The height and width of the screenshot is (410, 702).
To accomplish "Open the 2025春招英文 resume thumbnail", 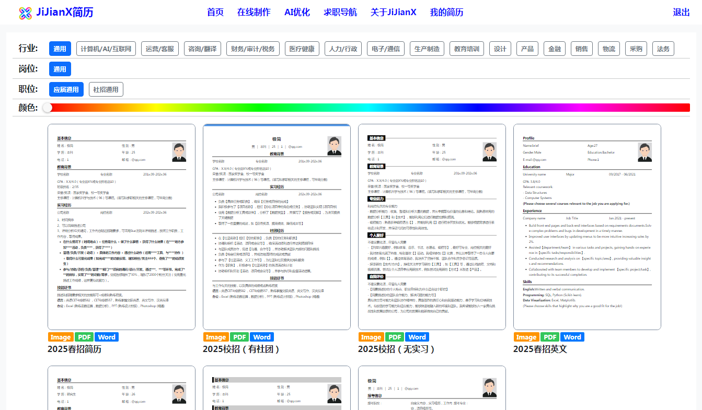I will (x=587, y=227).
